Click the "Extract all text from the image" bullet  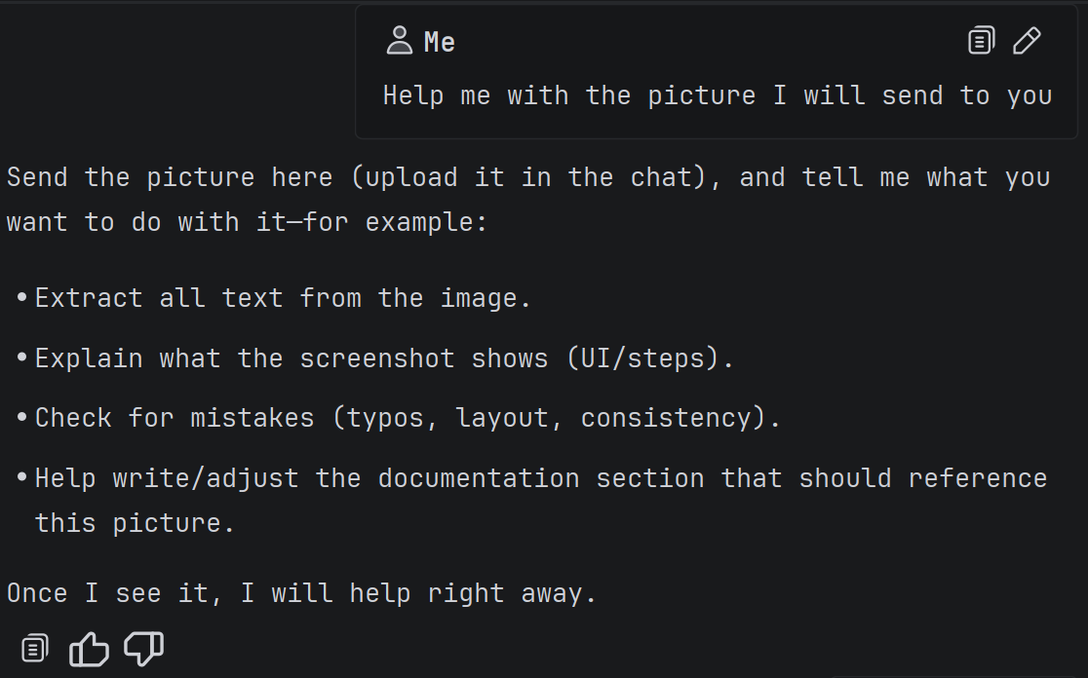coord(283,298)
